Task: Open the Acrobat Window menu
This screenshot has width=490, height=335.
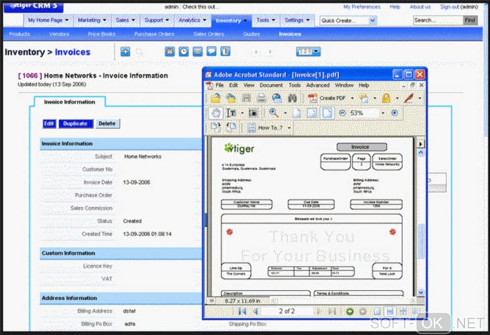Action: tap(344, 85)
